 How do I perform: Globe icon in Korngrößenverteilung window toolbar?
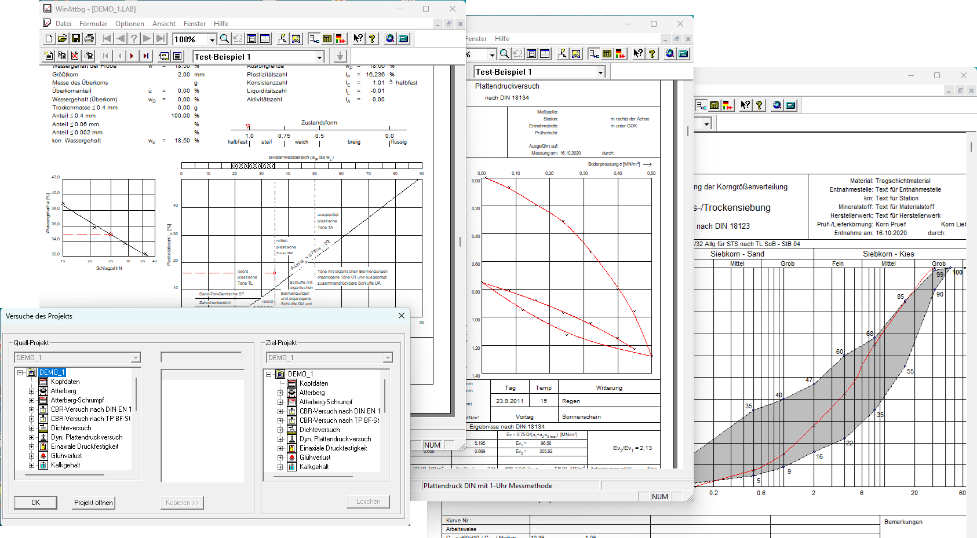click(x=777, y=105)
